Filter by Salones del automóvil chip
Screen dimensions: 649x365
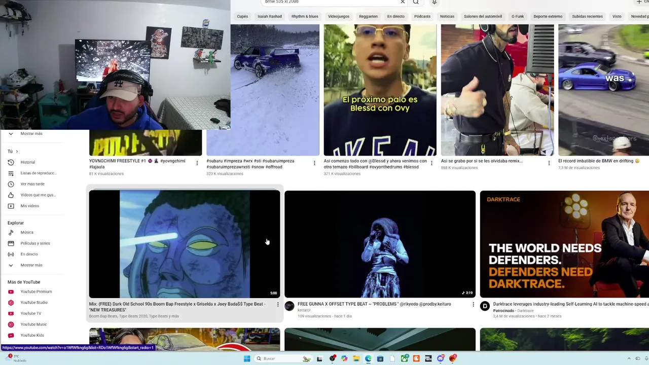(483, 16)
